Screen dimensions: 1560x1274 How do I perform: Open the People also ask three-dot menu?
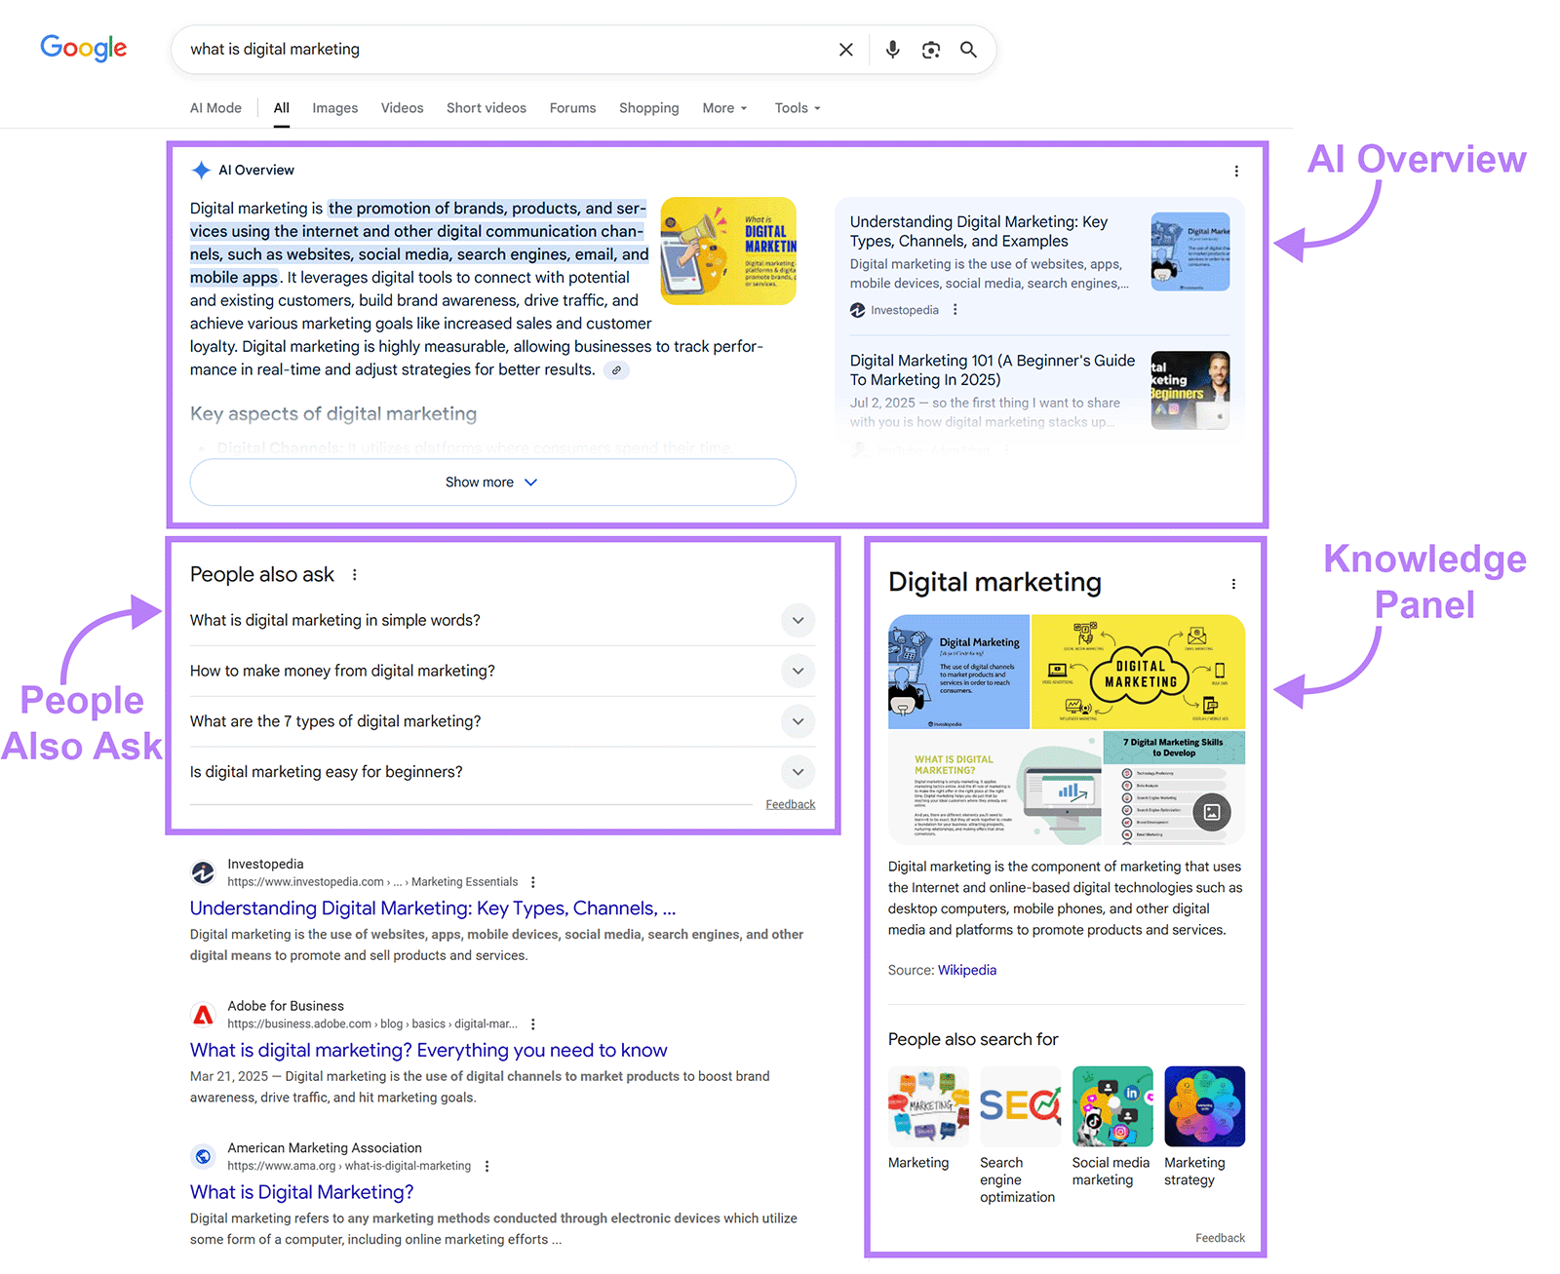click(355, 574)
